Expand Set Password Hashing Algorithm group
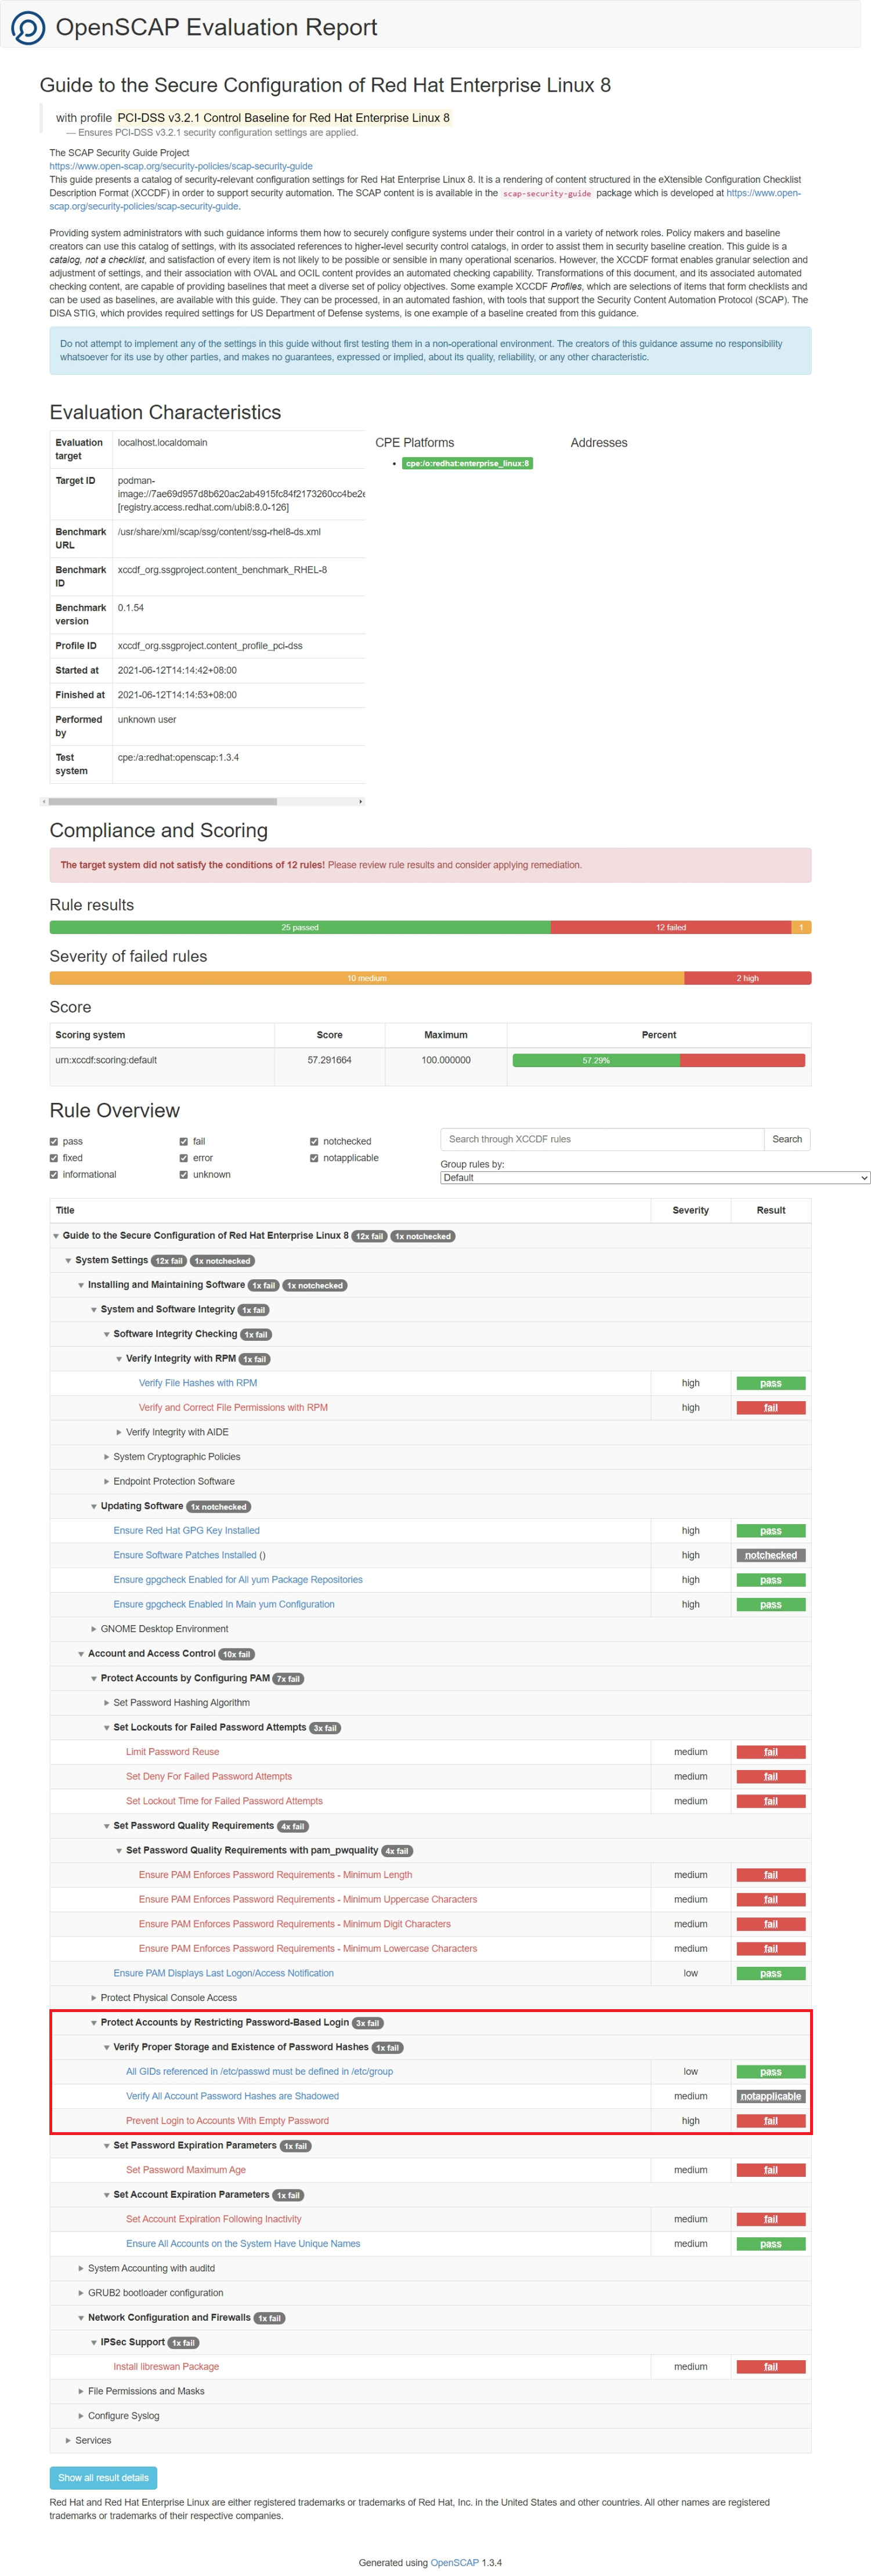 107,1703
